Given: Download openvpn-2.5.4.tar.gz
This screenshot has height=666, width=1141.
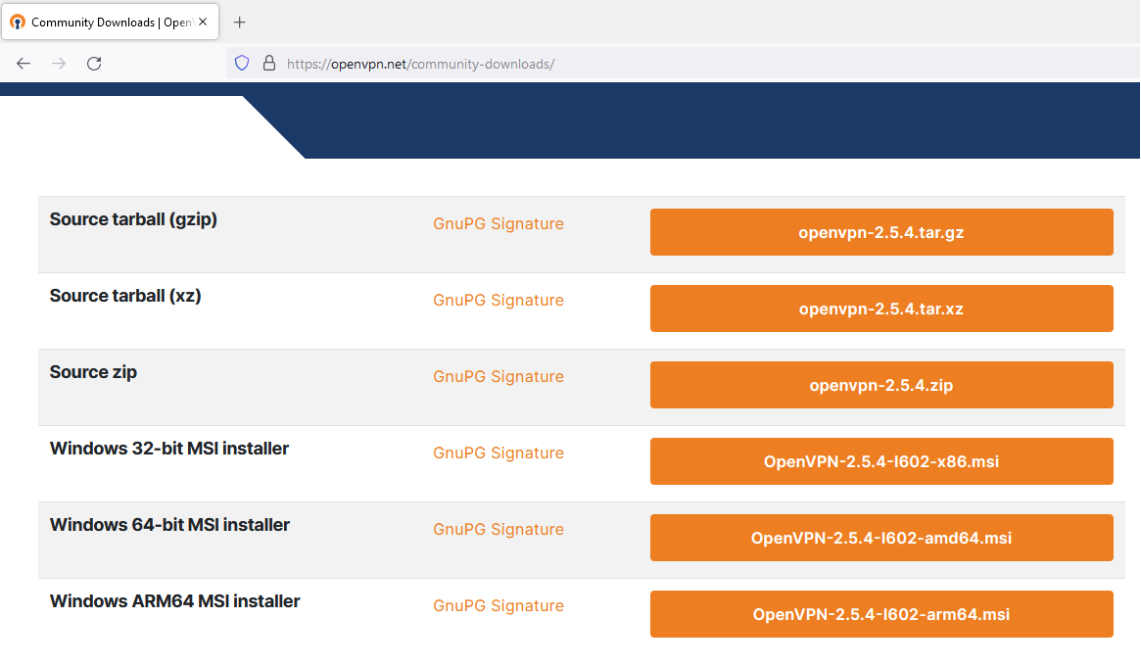Looking at the screenshot, I should click(x=881, y=232).
